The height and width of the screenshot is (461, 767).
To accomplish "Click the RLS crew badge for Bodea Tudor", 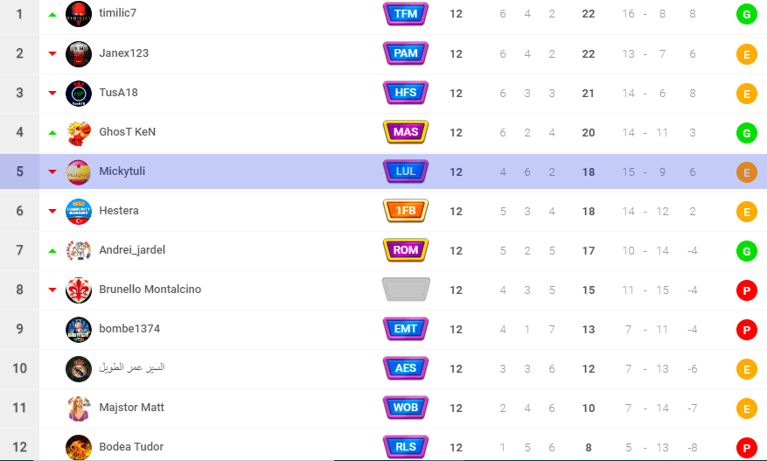I will point(406,447).
